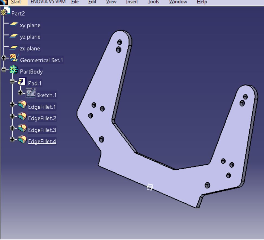
Task: Open the Help menu
Action: pyautogui.click(x=202, y=2)
